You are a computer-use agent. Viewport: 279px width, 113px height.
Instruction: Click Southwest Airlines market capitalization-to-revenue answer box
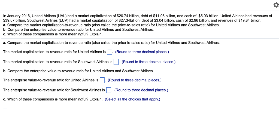click(116, 62)
